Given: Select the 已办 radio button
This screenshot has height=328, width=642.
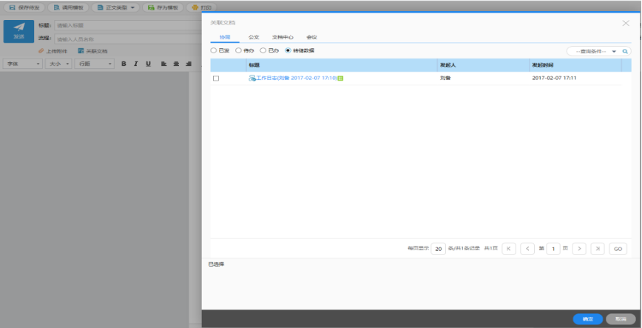Looking at the screenshot, I should (x=263, y=50).
